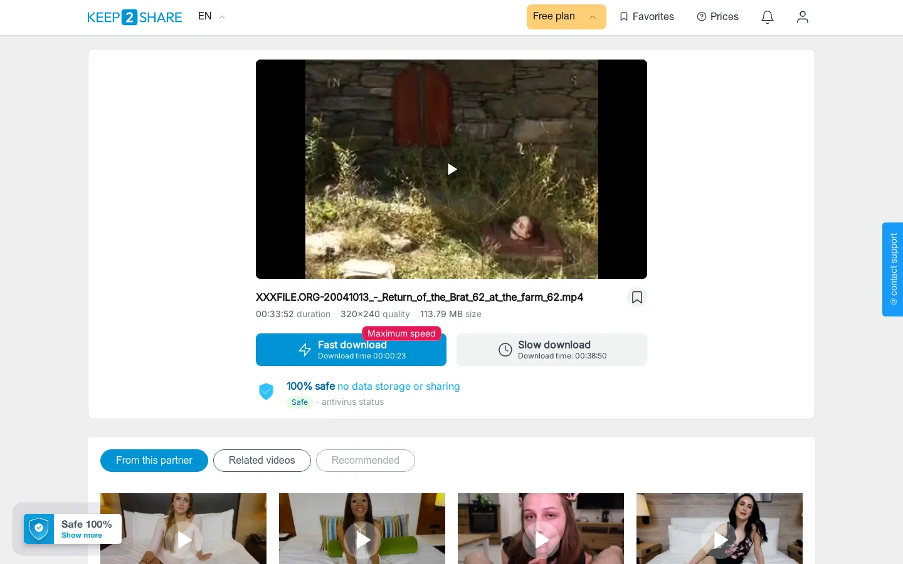
Task: Play the main video preview
Action: tap(451, 169)
